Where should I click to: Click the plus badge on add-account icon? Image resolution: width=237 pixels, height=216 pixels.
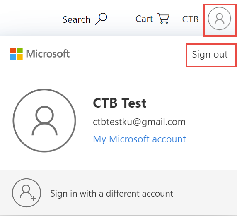pyautogui.click(x=34, y=198)
